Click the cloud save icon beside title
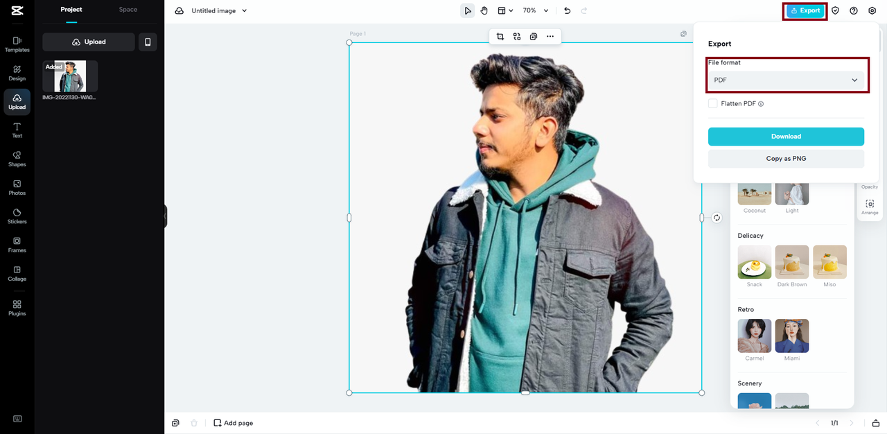 point(179,10)
